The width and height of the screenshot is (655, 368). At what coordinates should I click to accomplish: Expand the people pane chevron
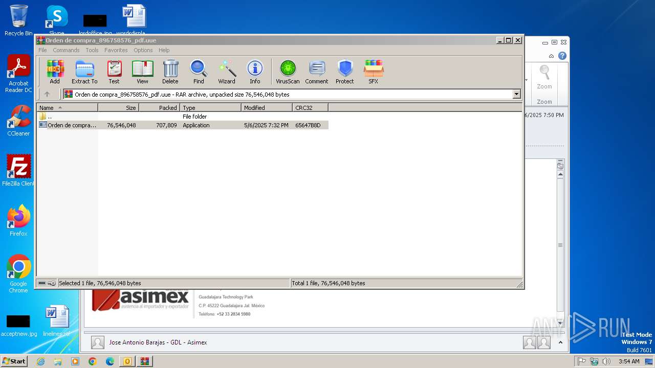point(560,342)
